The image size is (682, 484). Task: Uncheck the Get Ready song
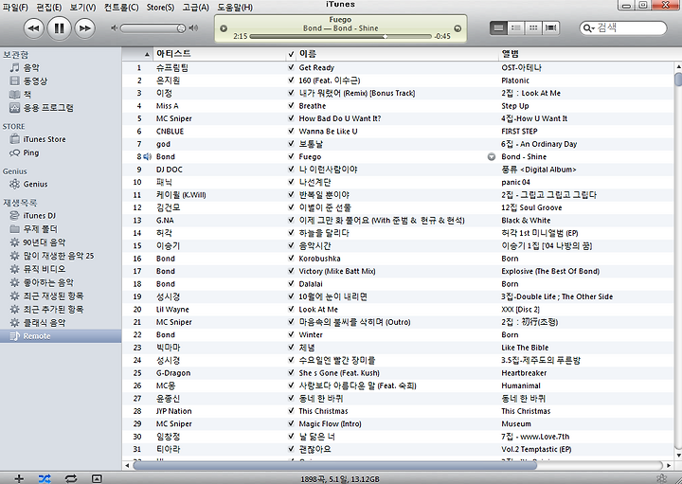point(291,67)
